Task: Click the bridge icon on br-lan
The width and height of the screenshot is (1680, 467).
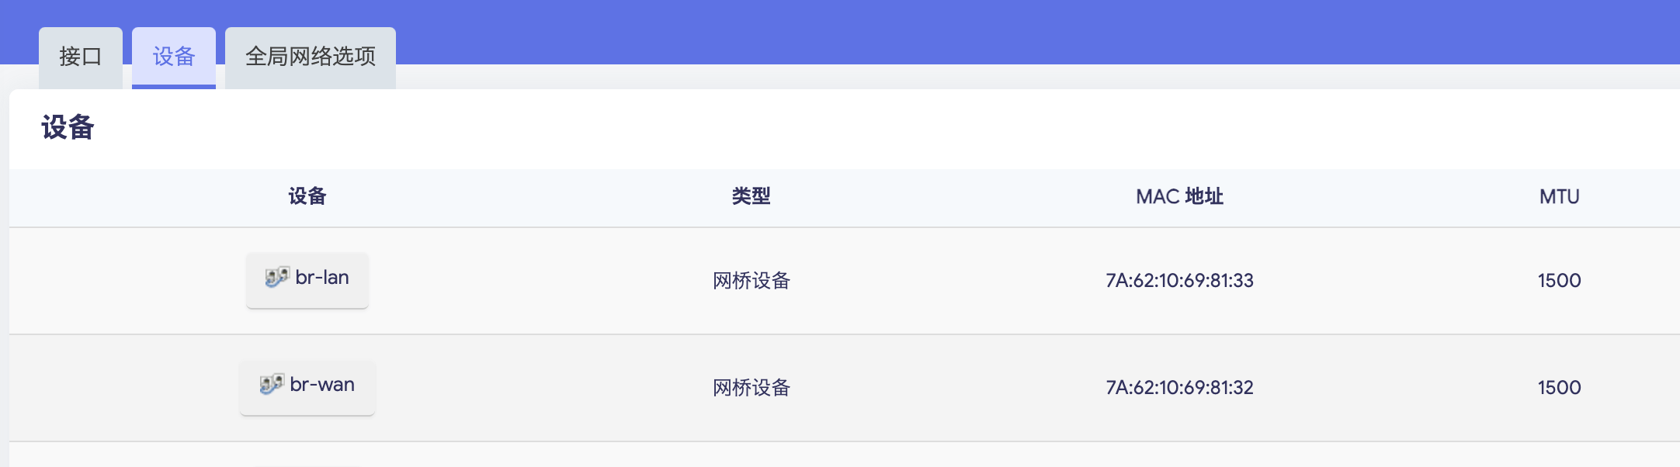Action: click(x=276, y=277)
